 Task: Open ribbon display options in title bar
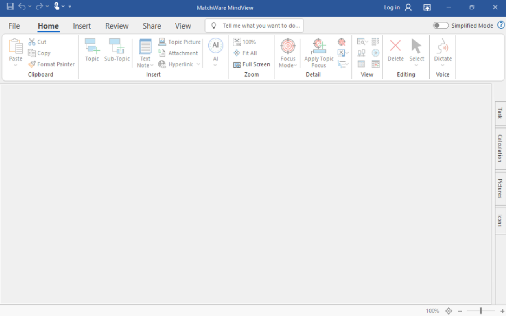[427, 8]
